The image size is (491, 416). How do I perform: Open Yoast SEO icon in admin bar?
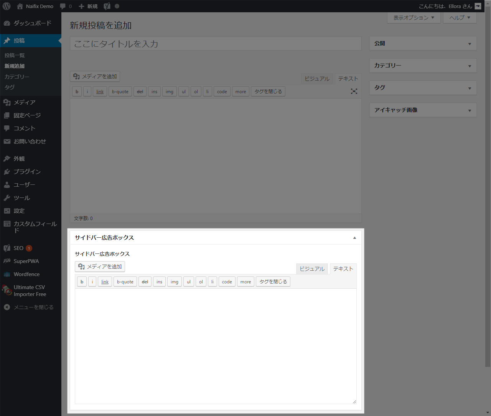(107, 6)
